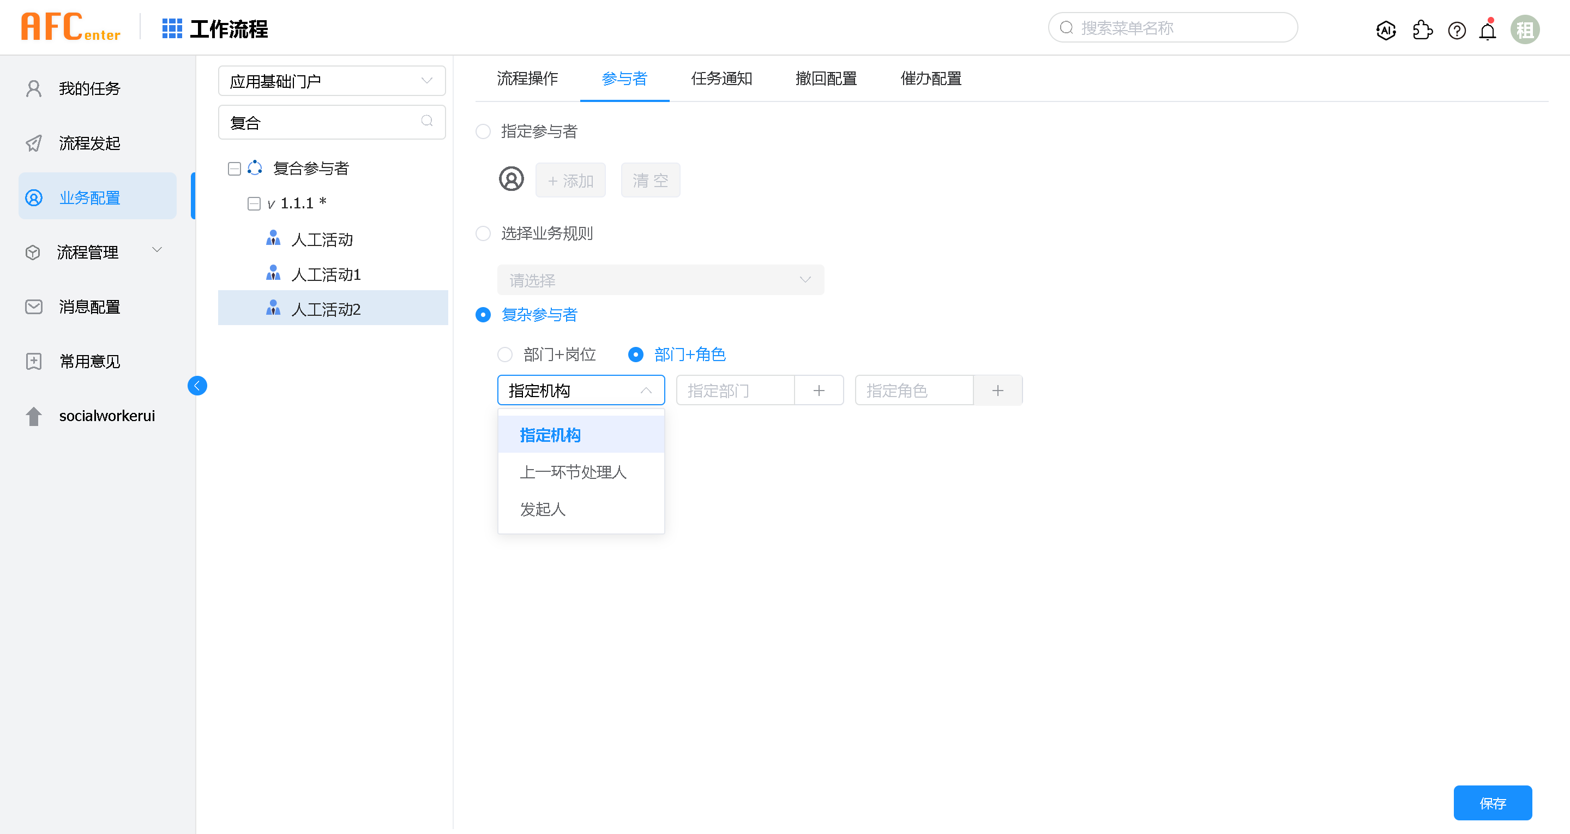The width and height of the screenshot is (1570, 834).
Task: Open the 应用基础门户 dropdown
Action: click(x=332, y=81)
